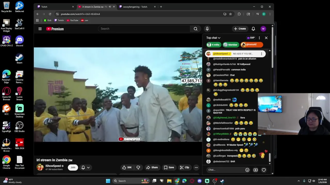The image size is (330, 185).
Task: Open more actions menu under video
Action: click(196, 168)
